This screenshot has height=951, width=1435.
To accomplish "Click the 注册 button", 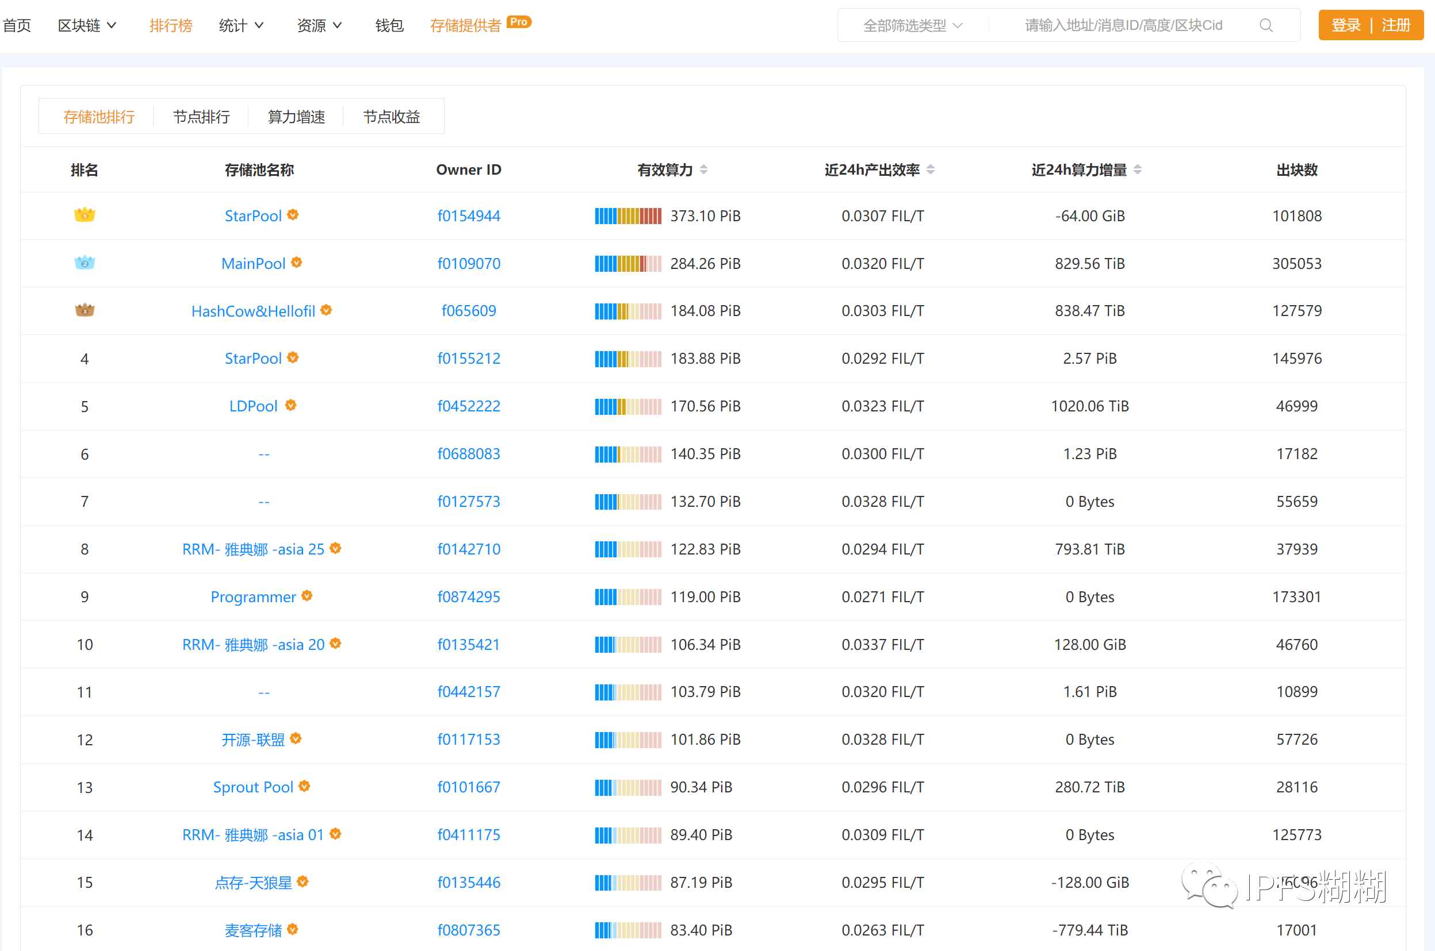I will click(x=1396, y=25).
